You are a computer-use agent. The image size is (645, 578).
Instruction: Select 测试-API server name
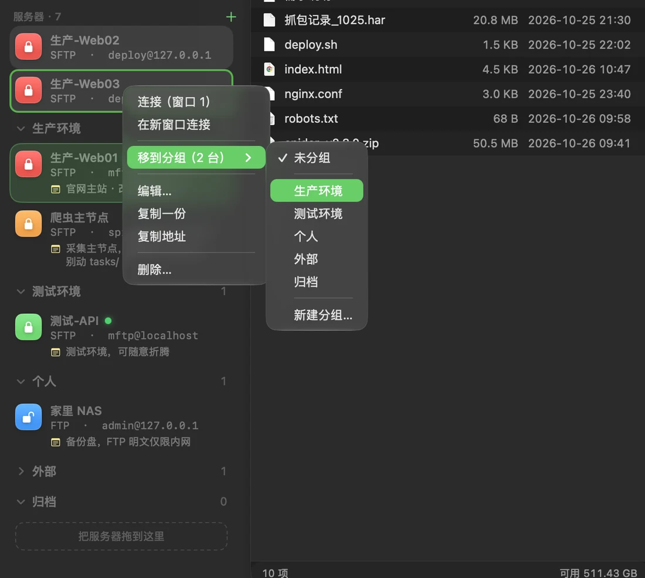pyautogui.click(x=74, y=320)
